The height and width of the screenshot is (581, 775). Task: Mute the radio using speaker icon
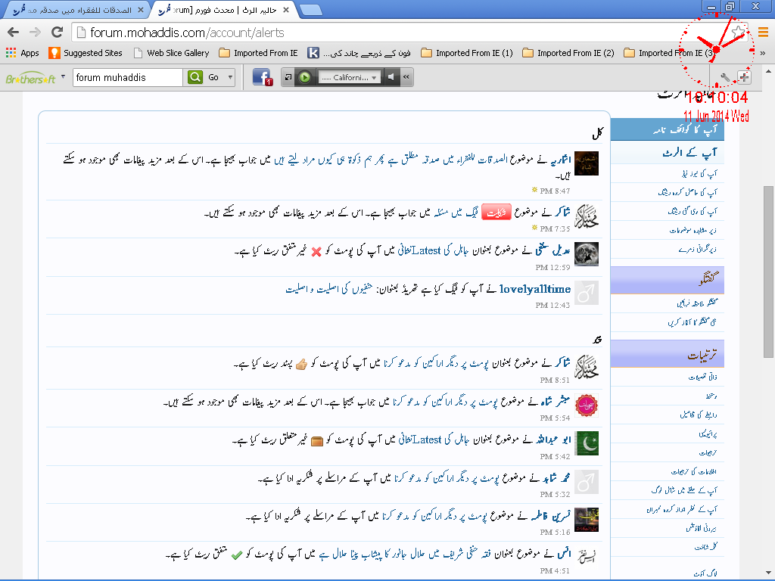coord(391,77)
